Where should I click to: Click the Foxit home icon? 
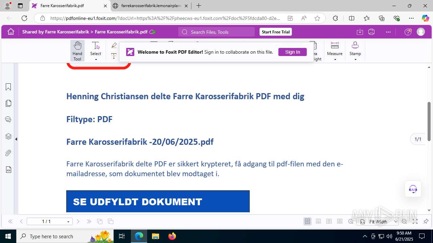pos(11,32)
